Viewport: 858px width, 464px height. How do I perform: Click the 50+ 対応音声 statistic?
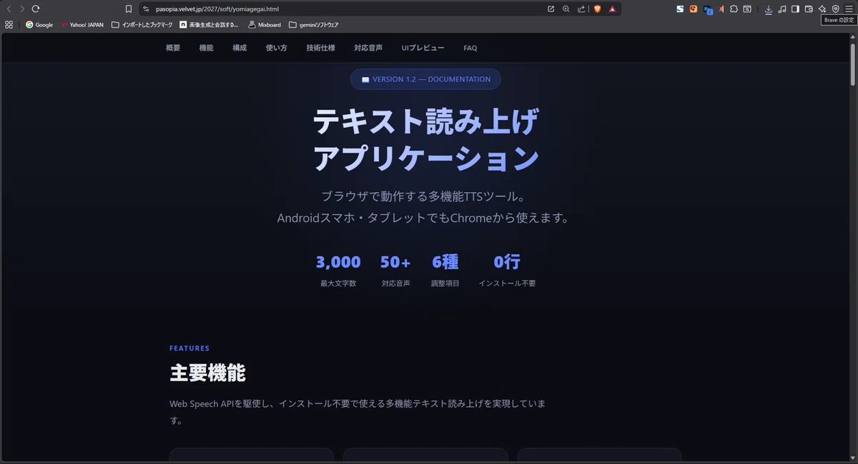[395, 271]
